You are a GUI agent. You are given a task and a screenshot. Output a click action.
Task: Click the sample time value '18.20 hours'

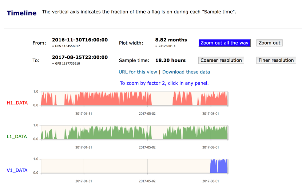(x=170, y=60)
